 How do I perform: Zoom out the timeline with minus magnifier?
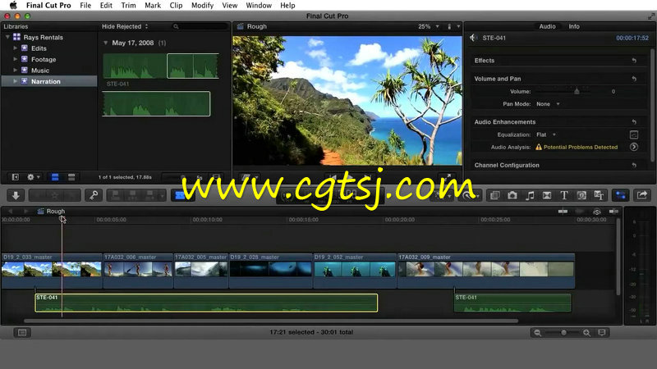[537, 333]
